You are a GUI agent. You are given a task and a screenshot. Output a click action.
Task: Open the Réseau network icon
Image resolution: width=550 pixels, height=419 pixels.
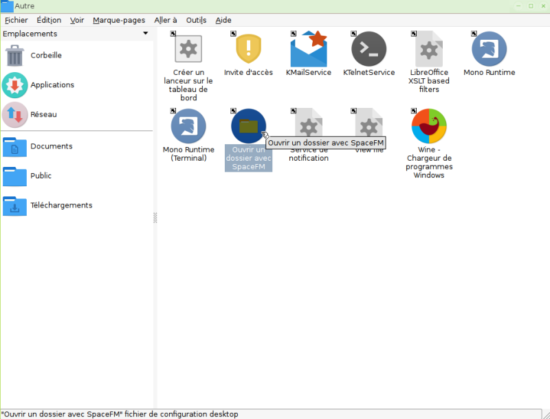click(14, 115)
